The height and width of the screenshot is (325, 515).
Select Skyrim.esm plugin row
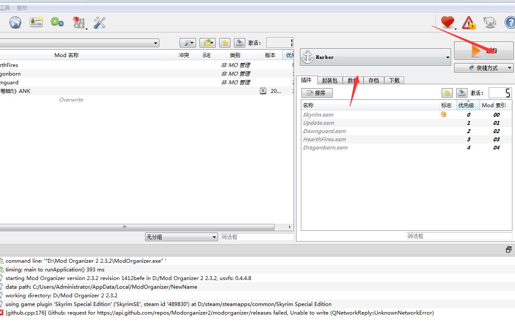[x=406, y=115]
